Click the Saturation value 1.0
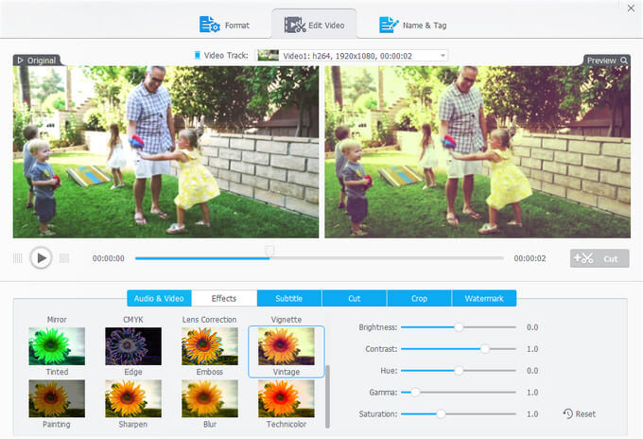 532,414
